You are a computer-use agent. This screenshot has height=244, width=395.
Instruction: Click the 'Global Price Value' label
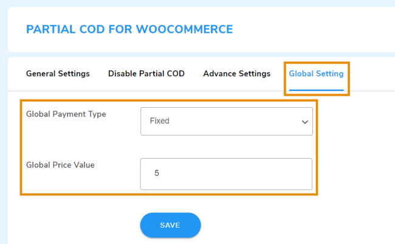[60, 164]
